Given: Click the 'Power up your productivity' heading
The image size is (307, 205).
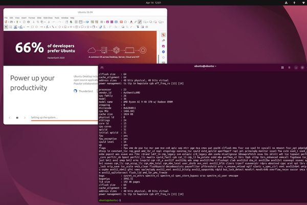Looking at the screenshot, I should pos(33,83).
